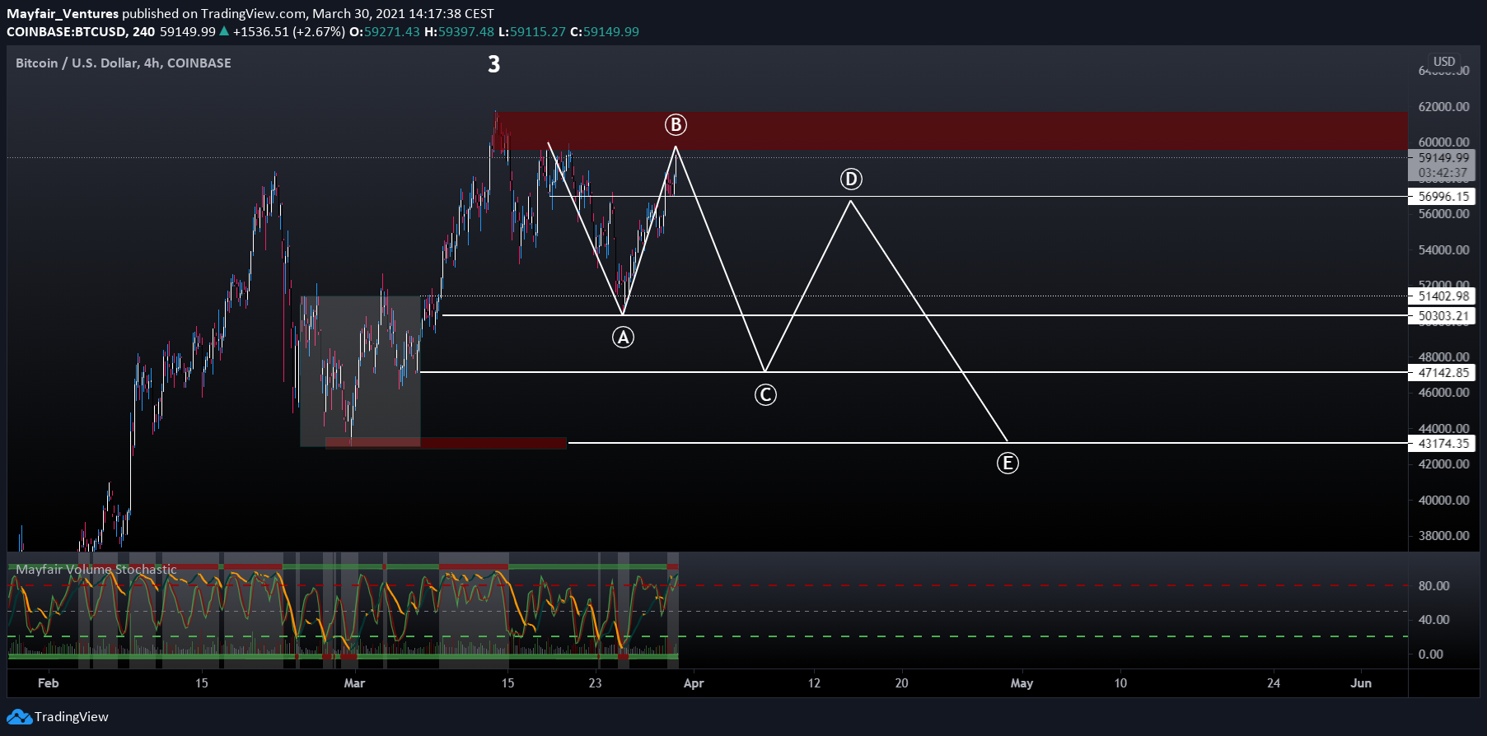
Task: Select the circled C wave label
Action: point(765,395)
